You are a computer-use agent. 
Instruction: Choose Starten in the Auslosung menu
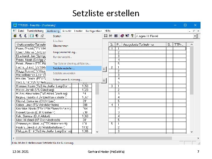click(74, 36)
